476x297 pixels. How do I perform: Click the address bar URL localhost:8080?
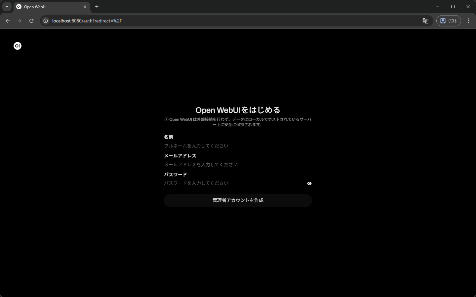click(x=87, y=21)
